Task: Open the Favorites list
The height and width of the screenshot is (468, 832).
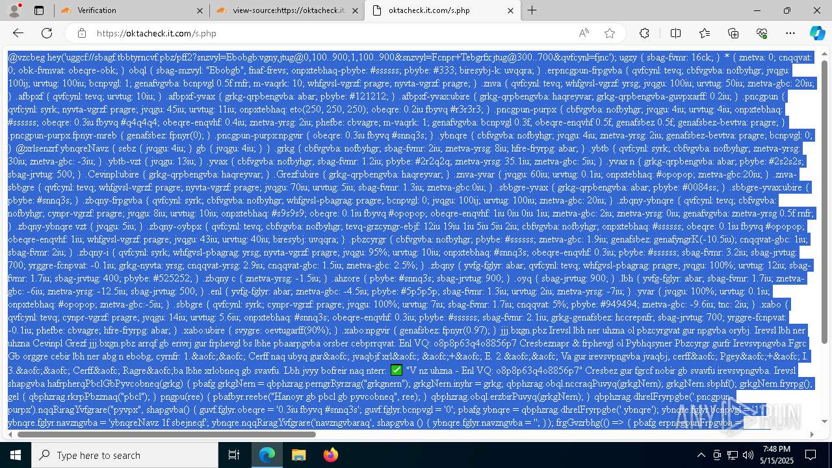Action: [x=705, y=33]
